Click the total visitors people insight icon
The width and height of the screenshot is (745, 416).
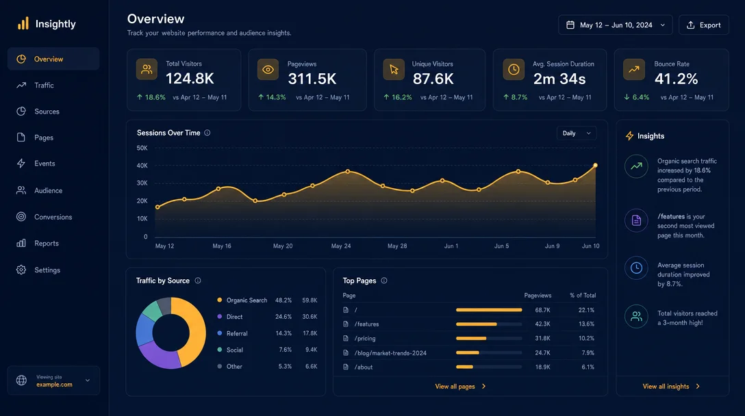click(x=636, y=316)
